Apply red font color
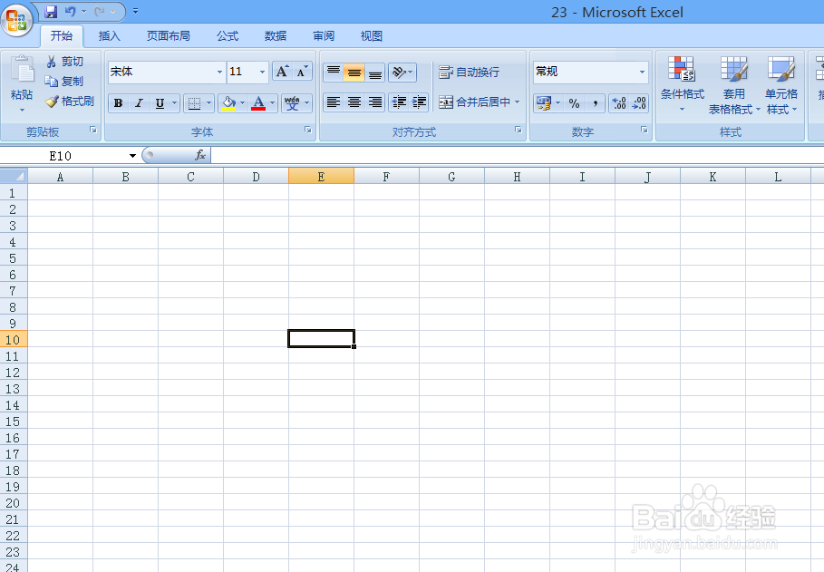 [258, 103]
